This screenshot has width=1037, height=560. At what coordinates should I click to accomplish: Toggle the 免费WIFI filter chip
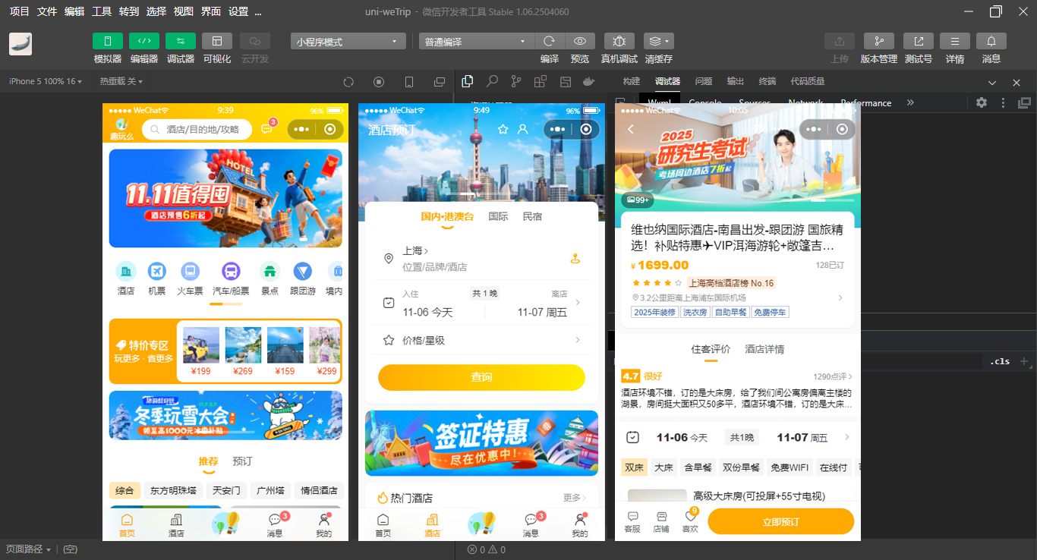coord(791,467)
